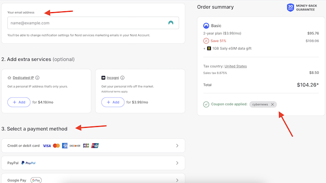This screenshot has width=326, height=183.
Task: Click the Sales tax 8.875% label
Action: point(215,73)
